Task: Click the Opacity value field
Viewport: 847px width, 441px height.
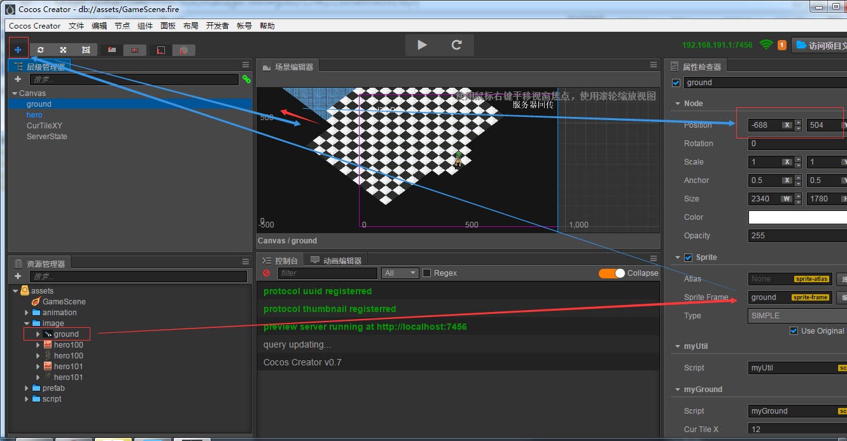Action: click(797, 236)
